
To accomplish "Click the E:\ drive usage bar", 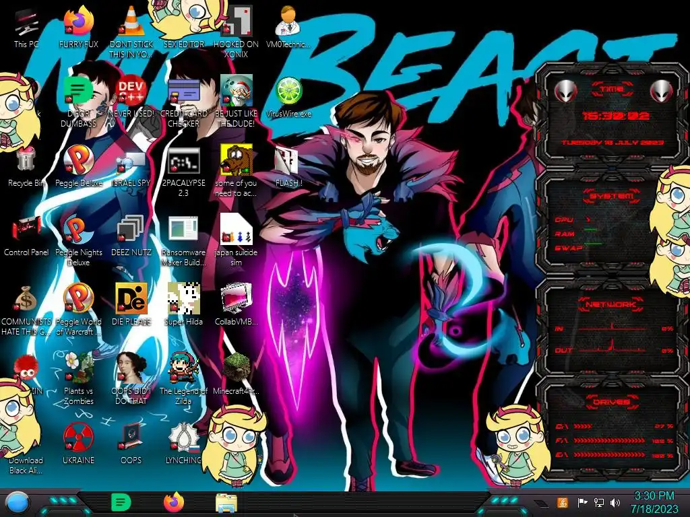I will [609, 455].
